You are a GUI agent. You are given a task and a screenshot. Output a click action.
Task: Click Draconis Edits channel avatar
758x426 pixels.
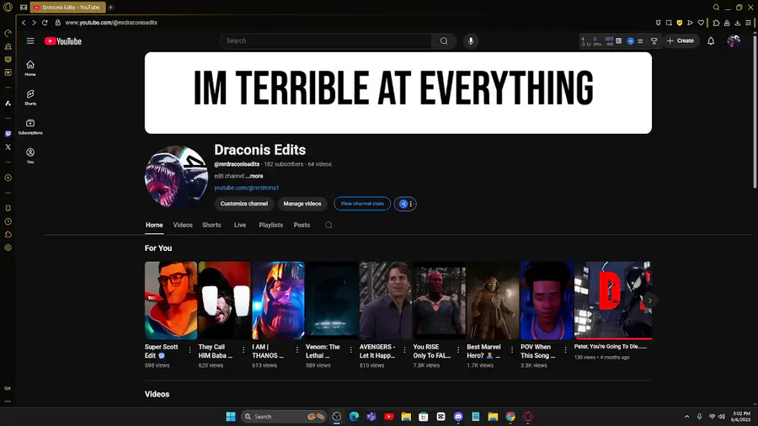tap(177, 177)
